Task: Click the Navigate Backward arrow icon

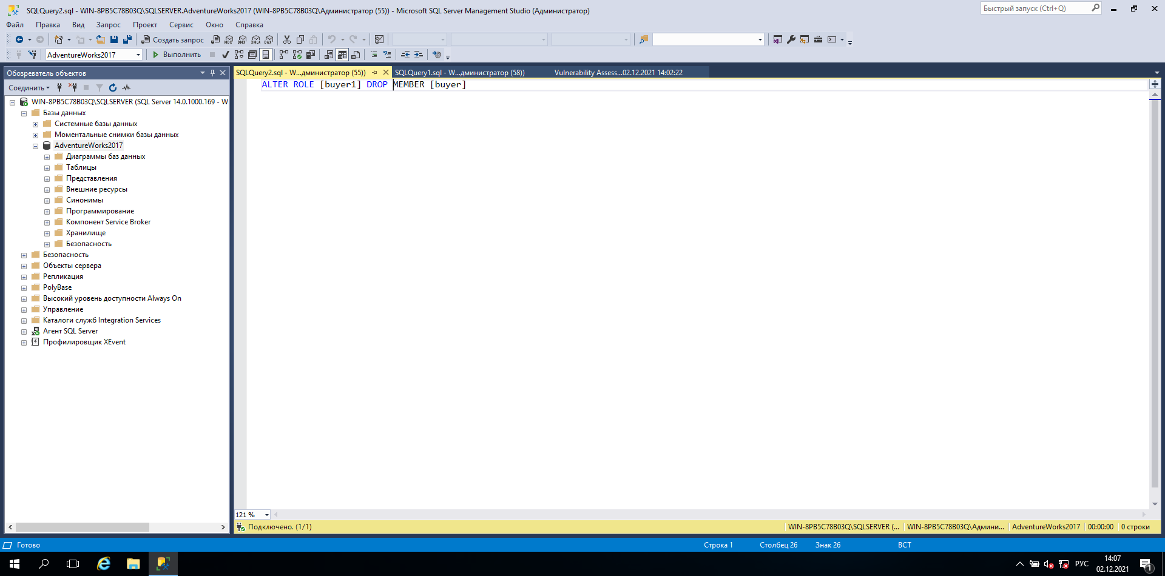Action: coord(19,39)
